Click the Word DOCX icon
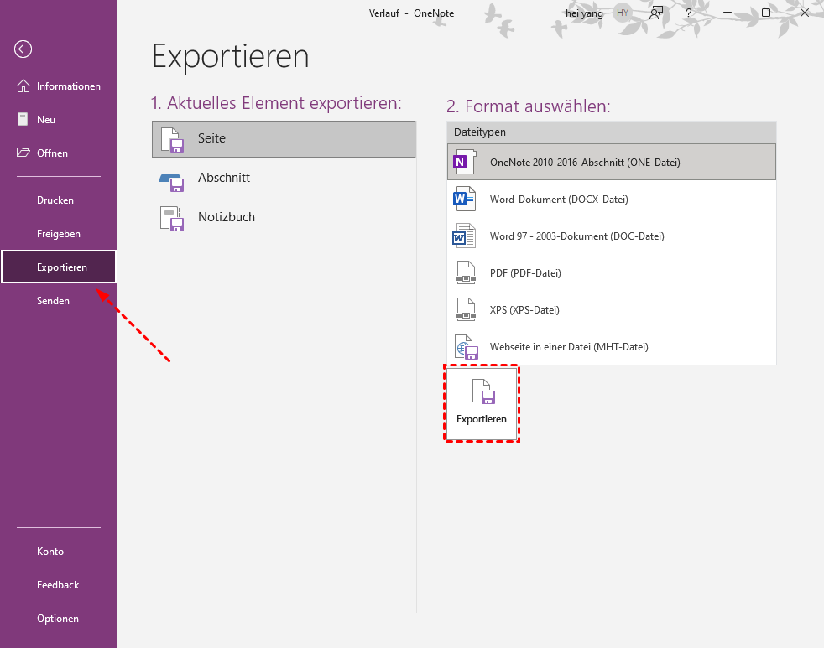Screen dimensions: 824x648 465,199
